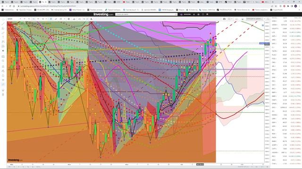The width and height of the screenshot is (302, 169).
Task: Select the pitchfork/Fibonacci tool in left toolbar
Action: 3,28
